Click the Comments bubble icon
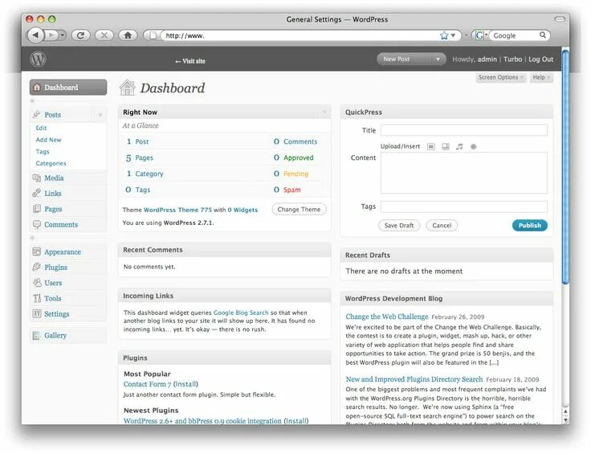 pyautogui.click(x=37, y=224)
